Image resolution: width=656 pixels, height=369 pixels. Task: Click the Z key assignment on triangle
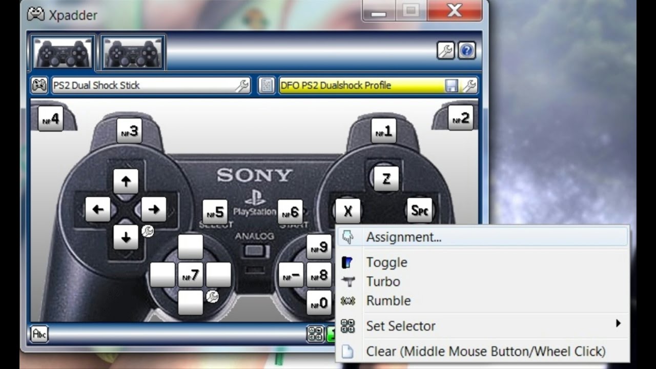[386, 179]
